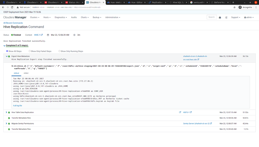Open the Administration dropdown menu
The height and width of the screenshot is (147, 259).
(113, 17)
